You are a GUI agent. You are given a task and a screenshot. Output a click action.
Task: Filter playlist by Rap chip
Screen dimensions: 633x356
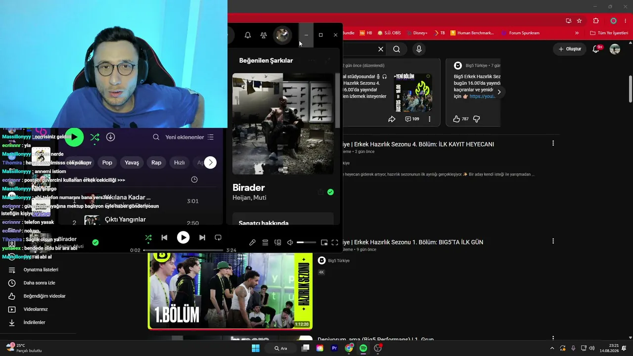156,163
